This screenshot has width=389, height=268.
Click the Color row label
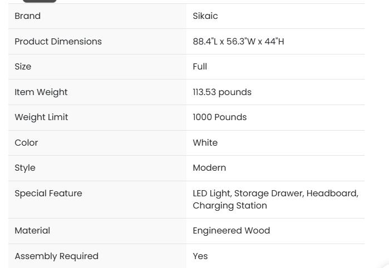26,143
